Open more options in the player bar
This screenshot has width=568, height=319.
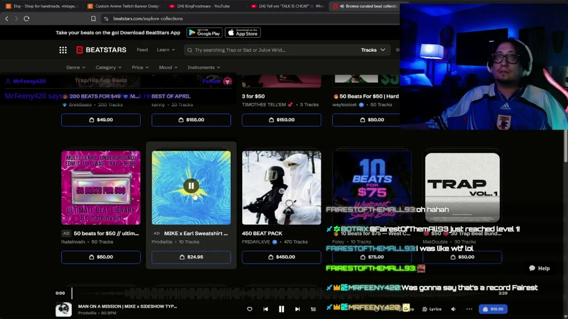(469, 309)
